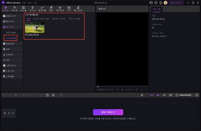Click the redo arrow in timeline toolbar
The width and height of the screenshot is (201, 131).
click(x=10, y=95)
